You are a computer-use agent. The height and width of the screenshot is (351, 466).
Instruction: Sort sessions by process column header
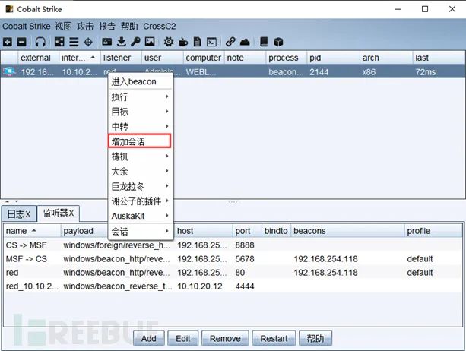point(287,58)
